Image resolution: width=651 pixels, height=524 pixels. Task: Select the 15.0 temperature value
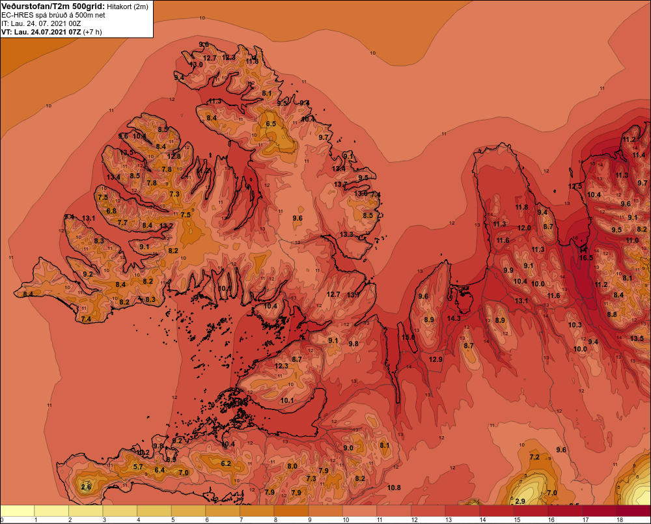coord(408,337)
